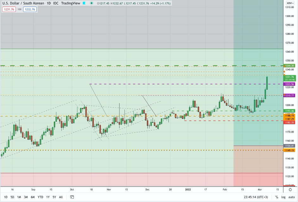Click the 1244.30 green price label
This screenshot has width=298, height=202.
[290, 65]
